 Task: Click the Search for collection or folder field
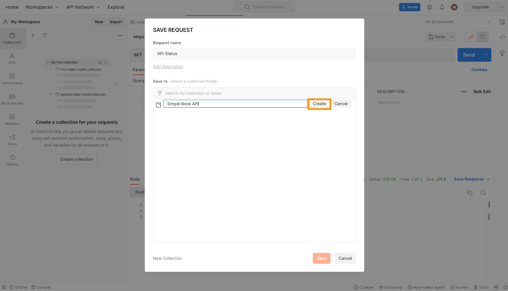click(254, 93)
